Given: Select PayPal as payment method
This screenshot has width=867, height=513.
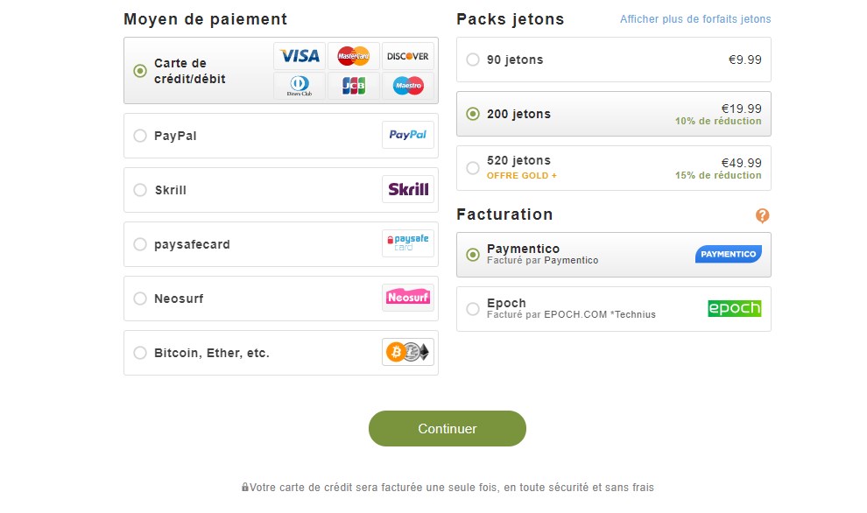Looking at the screenshot, I should [x=281, y=136].
